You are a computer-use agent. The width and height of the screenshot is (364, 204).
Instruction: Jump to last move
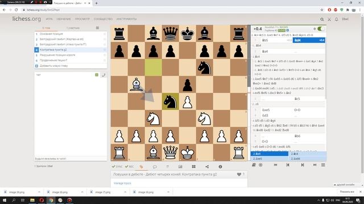pos(315,165)
